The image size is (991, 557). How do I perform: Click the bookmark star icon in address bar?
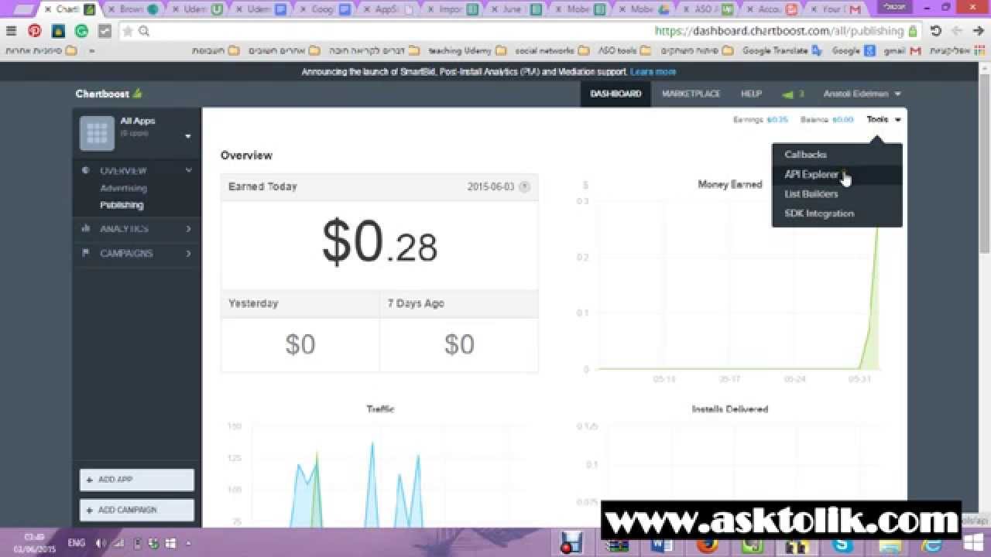[x=128, y=31]
